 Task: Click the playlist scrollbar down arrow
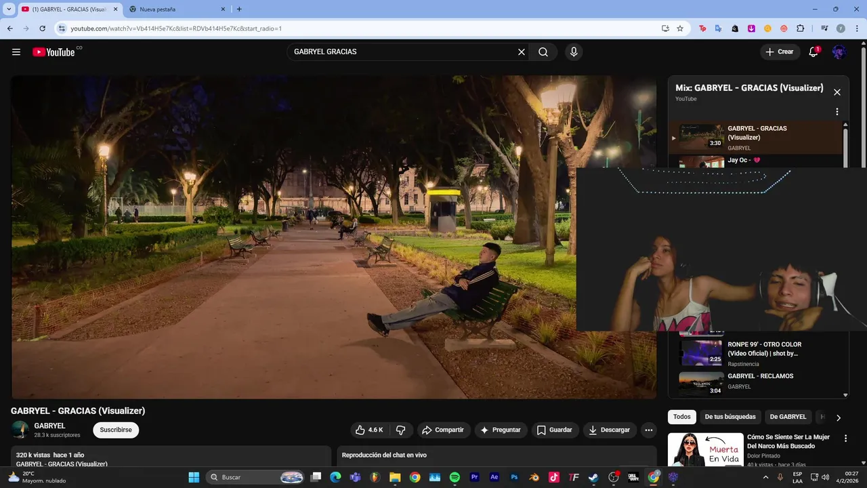point(845,394)
